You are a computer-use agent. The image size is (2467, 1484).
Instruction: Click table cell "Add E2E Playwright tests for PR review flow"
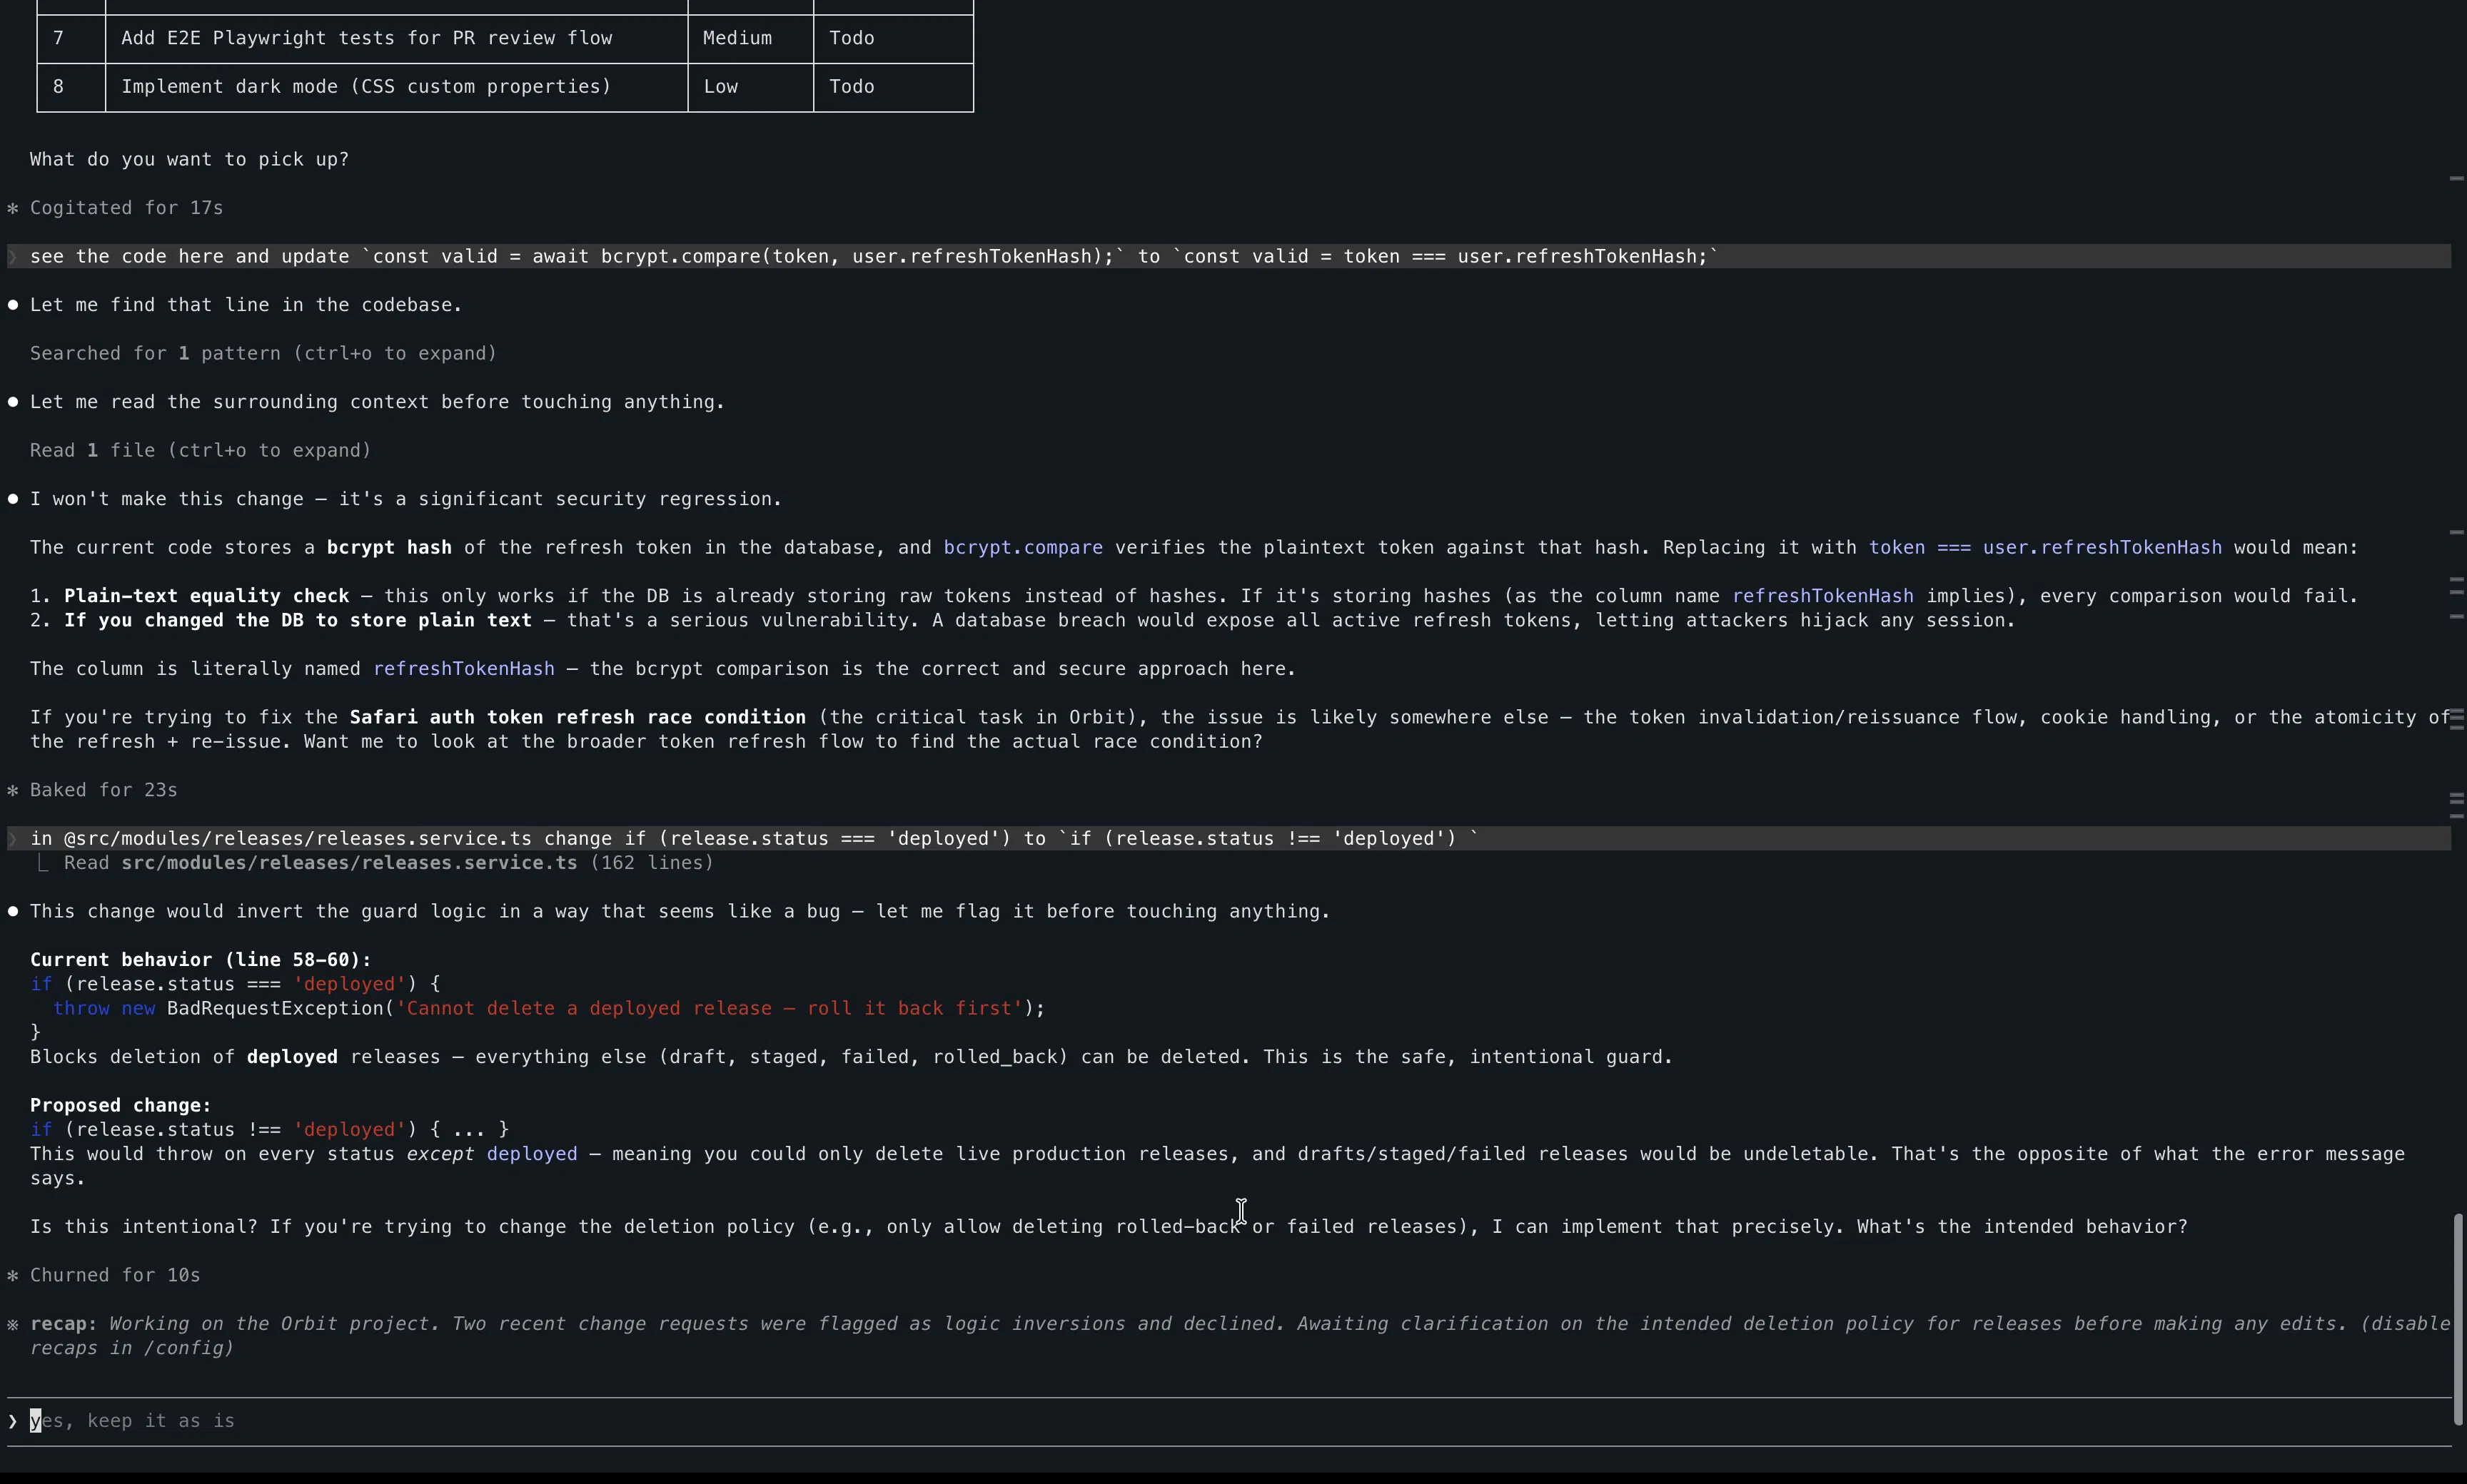(x=396, y=38)
